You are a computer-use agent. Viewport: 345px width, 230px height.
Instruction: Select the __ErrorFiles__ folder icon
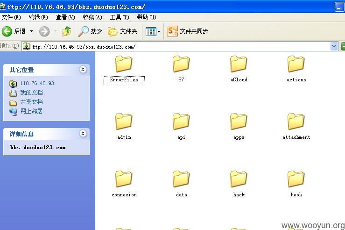tap(124, 64)
